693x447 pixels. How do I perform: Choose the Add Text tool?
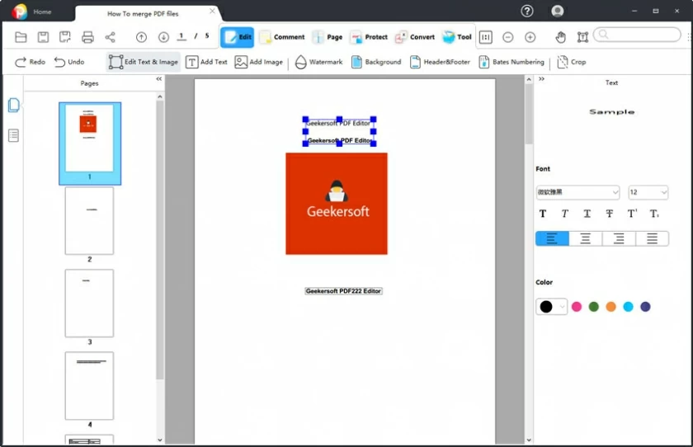pyautogui.click(x=206, y=62)
